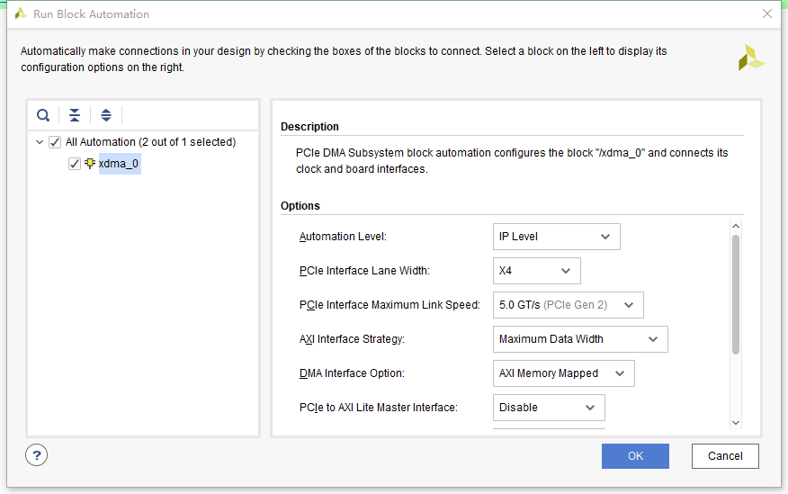788x494 pixels.
Task: Click the Expand All icon
Action: tap(106, 115)
